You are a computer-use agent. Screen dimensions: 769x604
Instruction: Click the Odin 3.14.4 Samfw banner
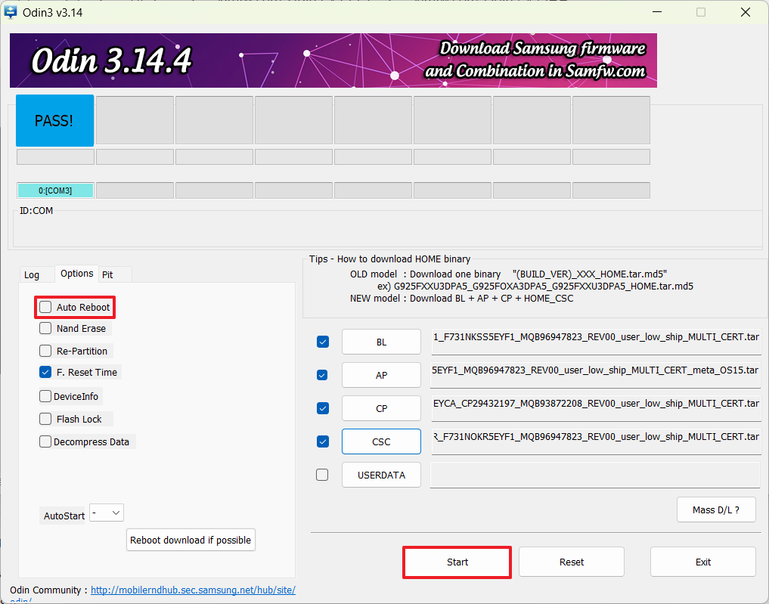[333, 60]
